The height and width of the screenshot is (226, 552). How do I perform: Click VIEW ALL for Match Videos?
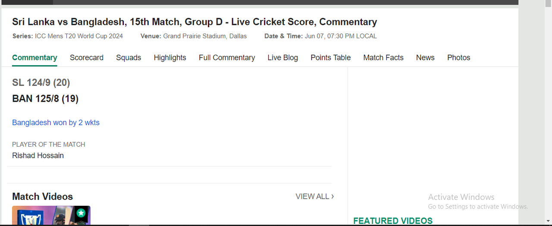pos(315,197)
